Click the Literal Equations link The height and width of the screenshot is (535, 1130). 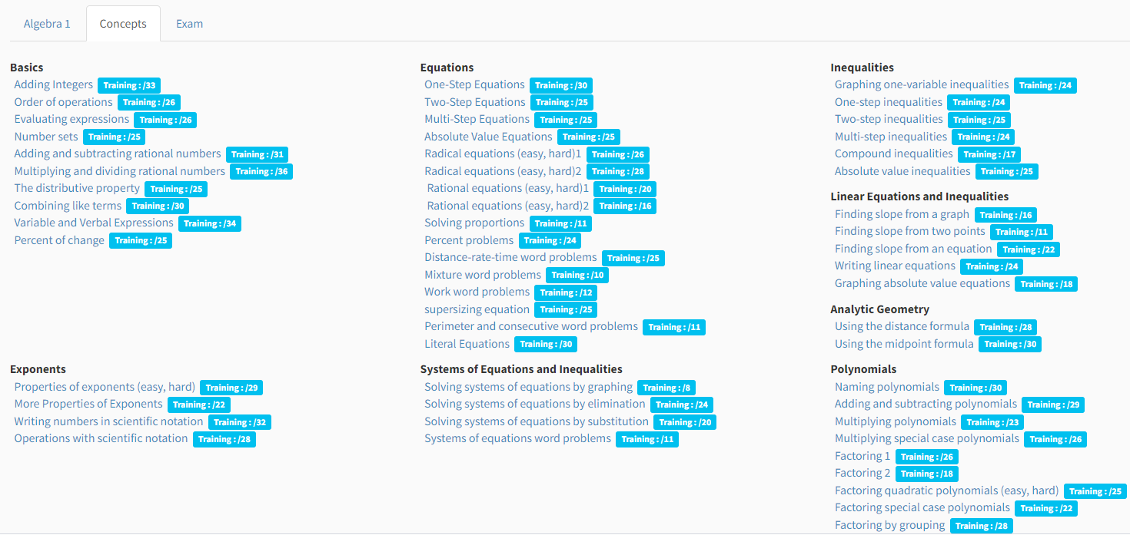point(467,344)
